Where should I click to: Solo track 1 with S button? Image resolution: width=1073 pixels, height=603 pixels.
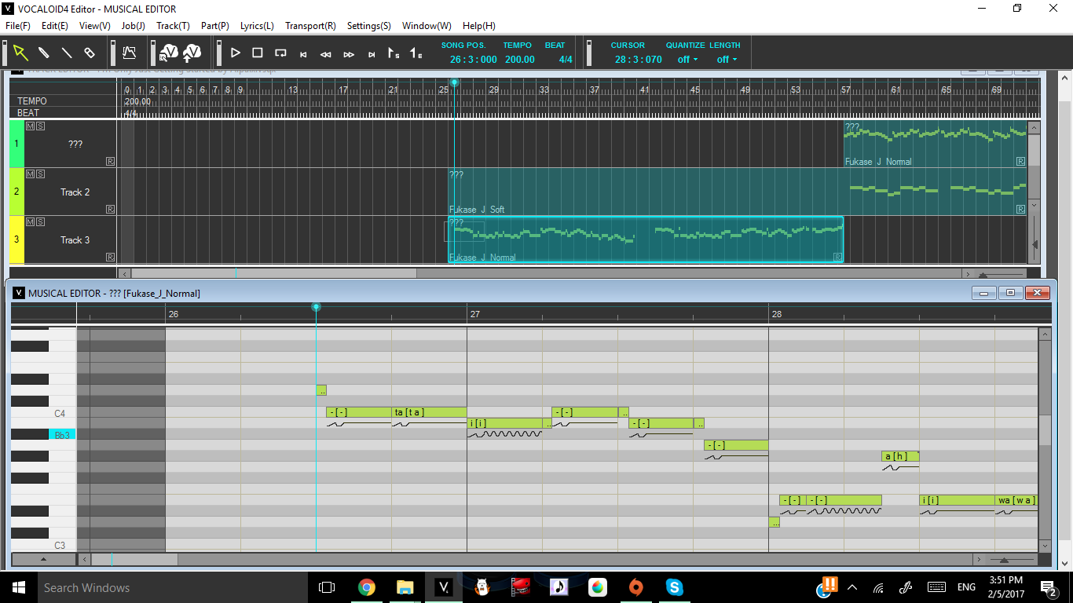[x=40, y=126]
